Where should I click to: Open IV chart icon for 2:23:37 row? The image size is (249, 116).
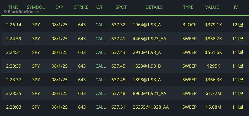241,80
